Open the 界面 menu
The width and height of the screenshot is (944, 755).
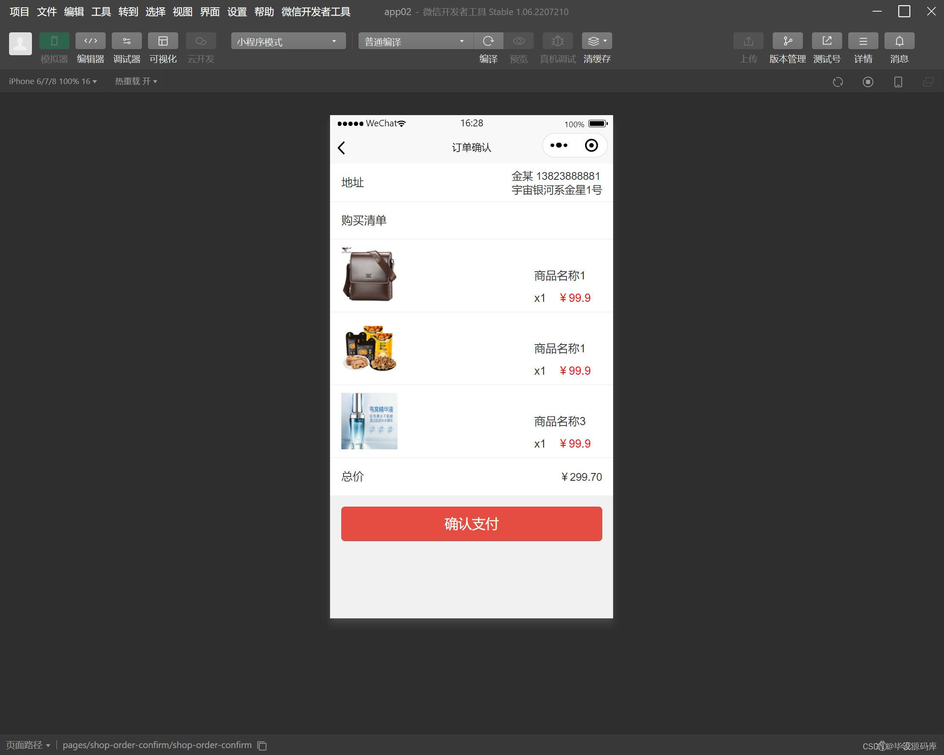(209, 12)
